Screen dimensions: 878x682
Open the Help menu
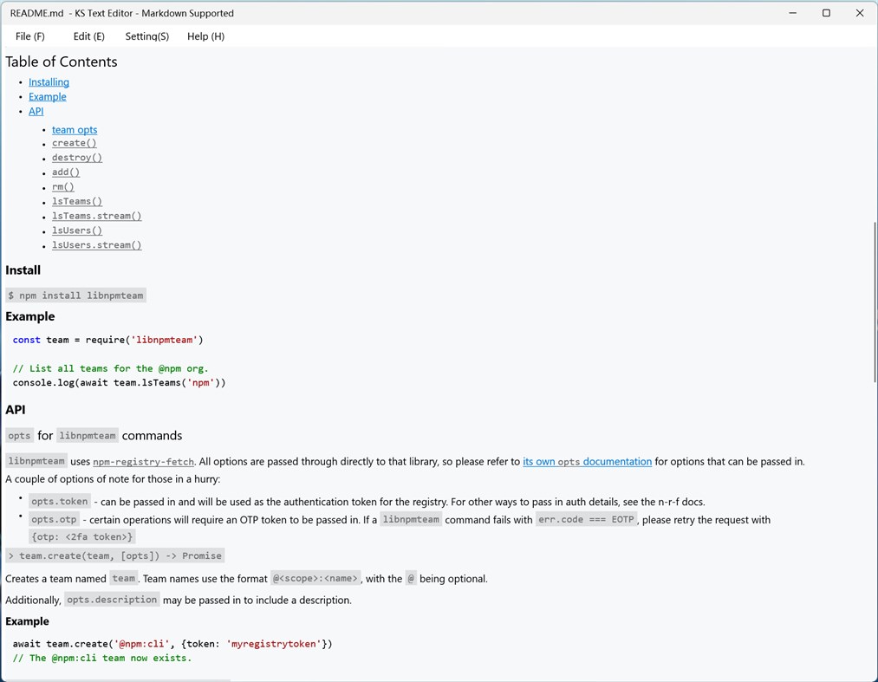coord(205,36)
